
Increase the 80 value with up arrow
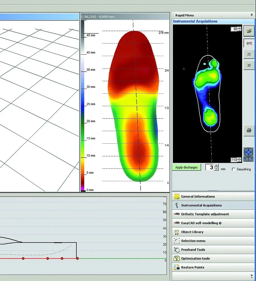[240, 28]
